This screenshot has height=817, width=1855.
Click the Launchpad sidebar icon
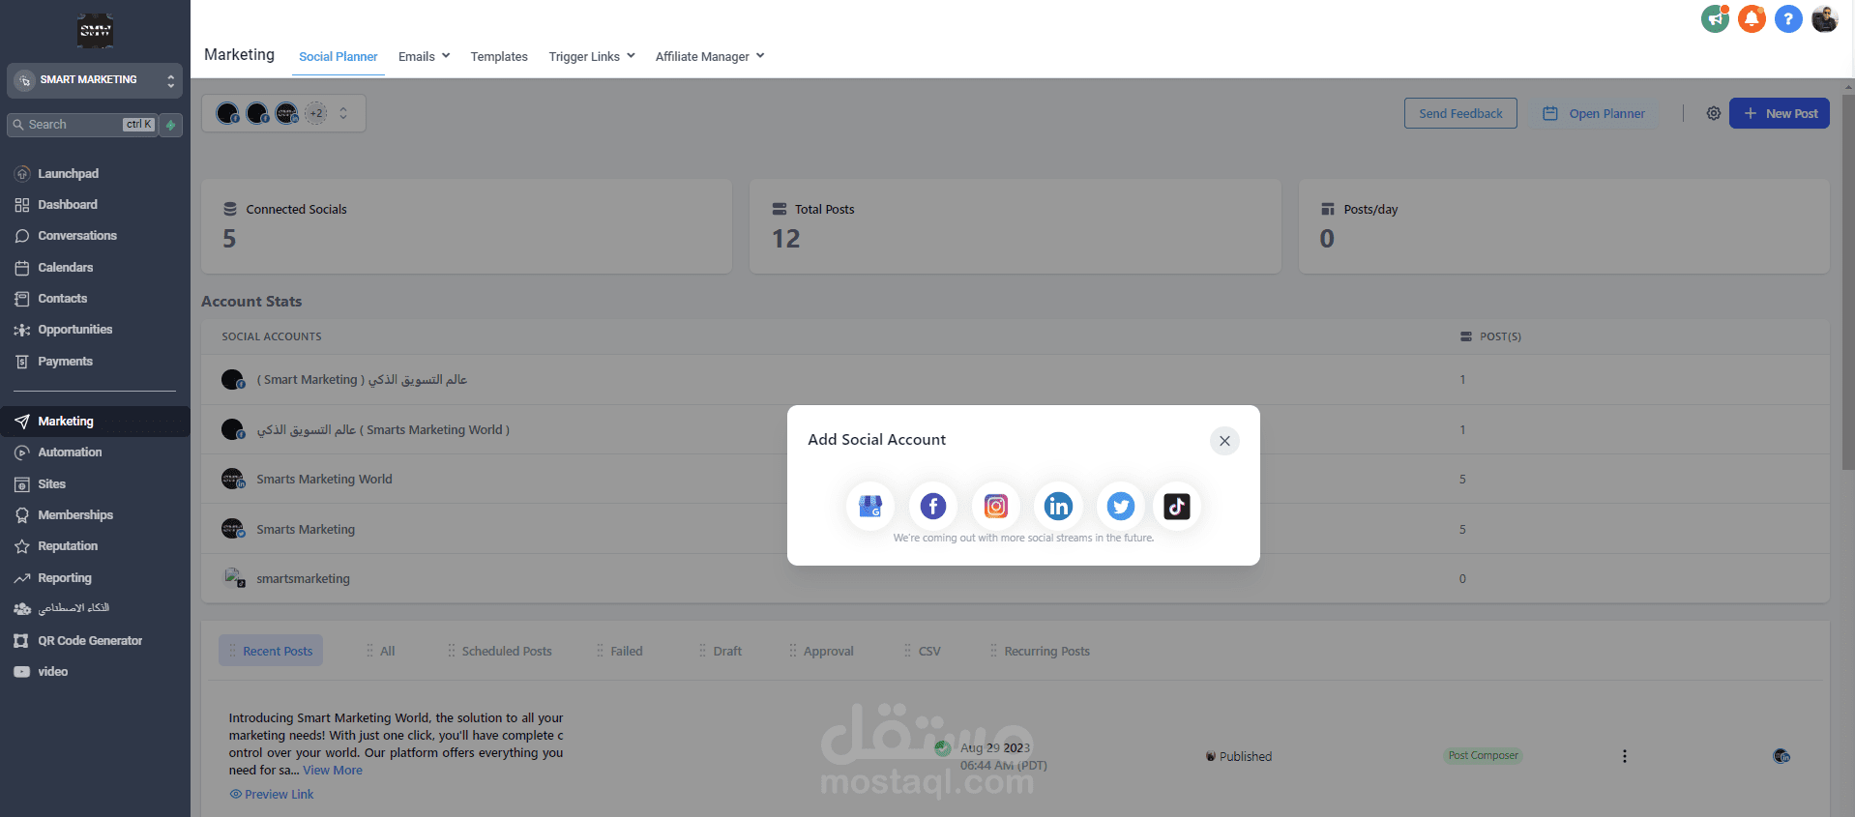coord(22,174)
